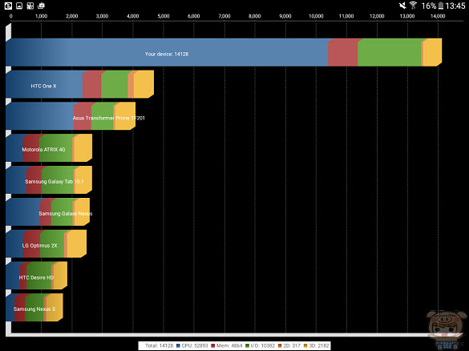
Task: Click the yellow 3D legend swatch
Action: pos(305,345)
